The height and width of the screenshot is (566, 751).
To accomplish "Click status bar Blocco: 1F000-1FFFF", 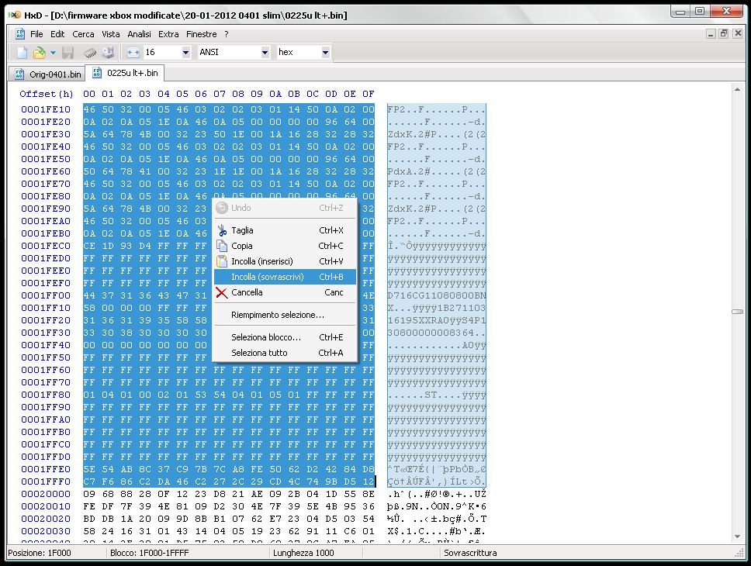I will (x=150, y=553).
